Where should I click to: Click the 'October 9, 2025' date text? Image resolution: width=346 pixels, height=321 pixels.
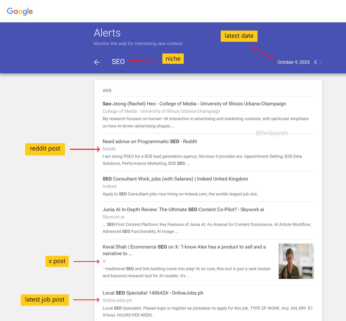point(294,62)
